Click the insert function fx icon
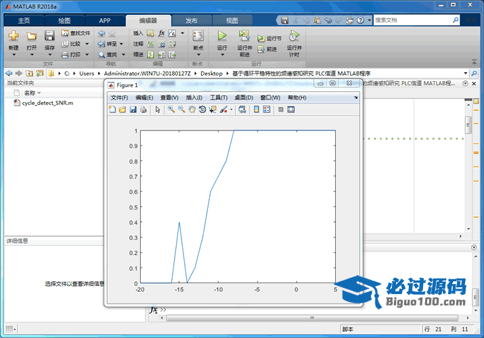 tap(161, 33)
